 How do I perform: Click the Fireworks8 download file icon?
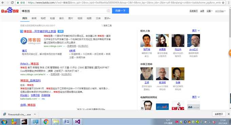pyautogui.click(x=4, y=114)
